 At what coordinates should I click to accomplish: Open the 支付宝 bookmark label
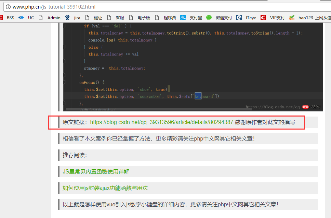[196, 18]
